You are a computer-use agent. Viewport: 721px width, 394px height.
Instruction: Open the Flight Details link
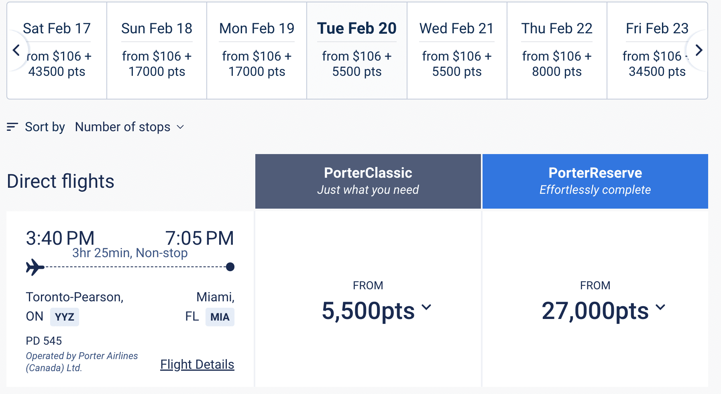(197, 364)
